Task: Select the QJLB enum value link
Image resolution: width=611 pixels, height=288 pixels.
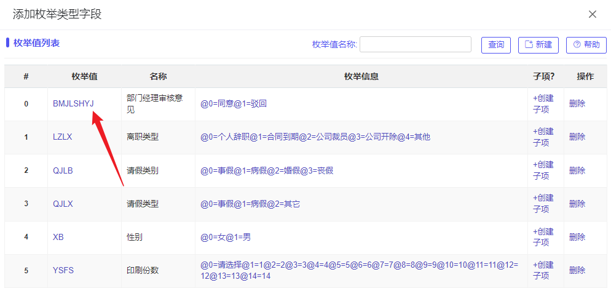Action: point(63,170)
